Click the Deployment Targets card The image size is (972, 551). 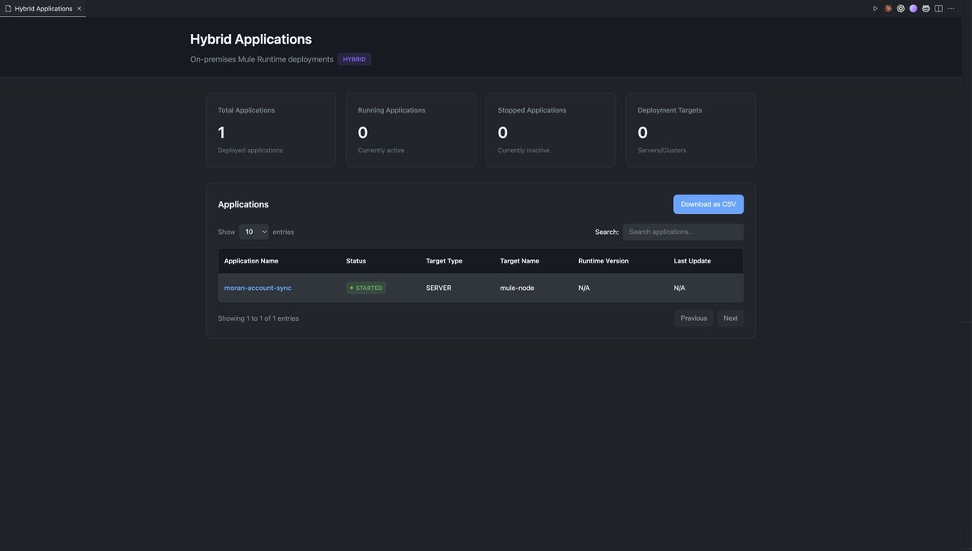click(x=691, y=130)
